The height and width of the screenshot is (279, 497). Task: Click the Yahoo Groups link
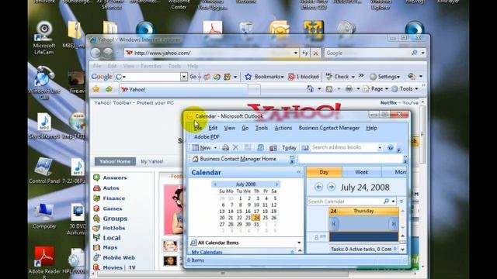coord(115,219)
